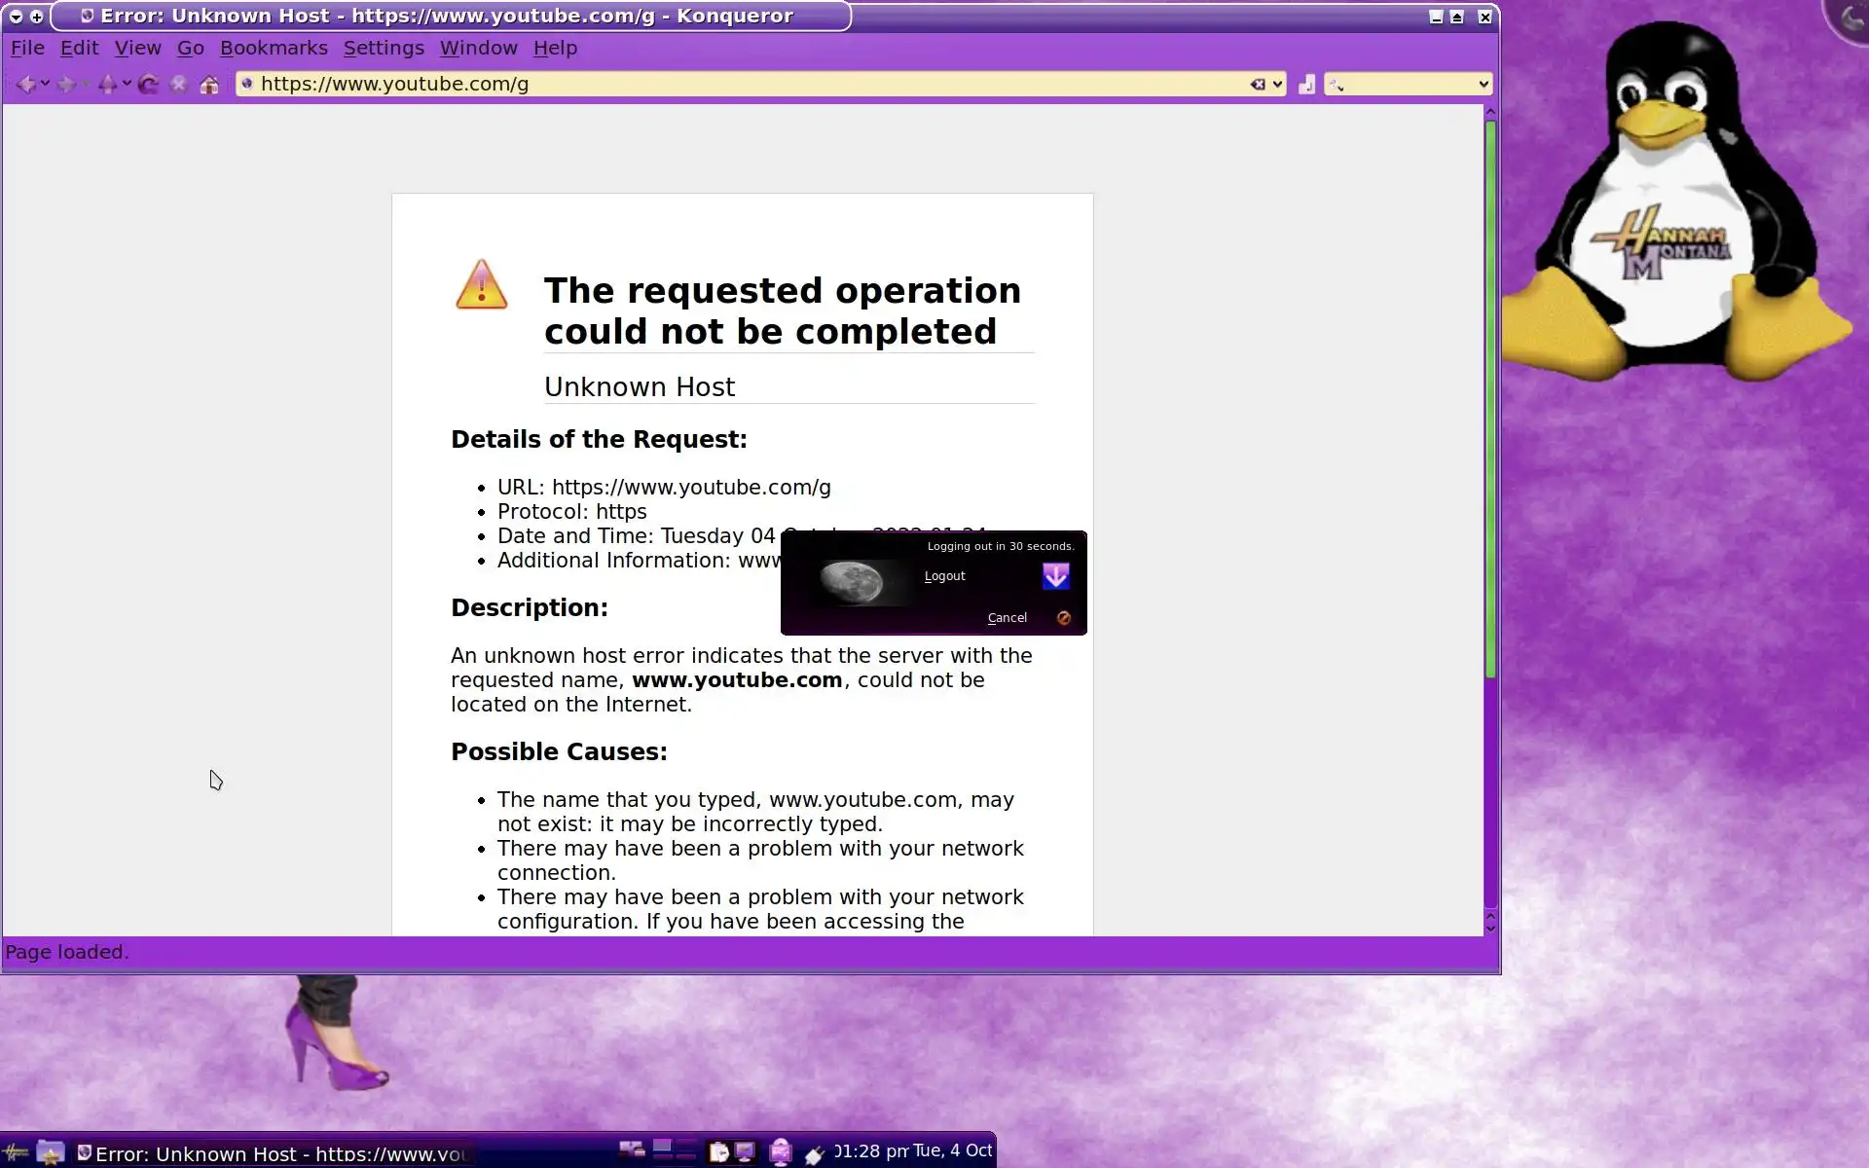The image size is (1869, 1168).
Task: Open the Settings menu
Action: (x=384, y=48)
